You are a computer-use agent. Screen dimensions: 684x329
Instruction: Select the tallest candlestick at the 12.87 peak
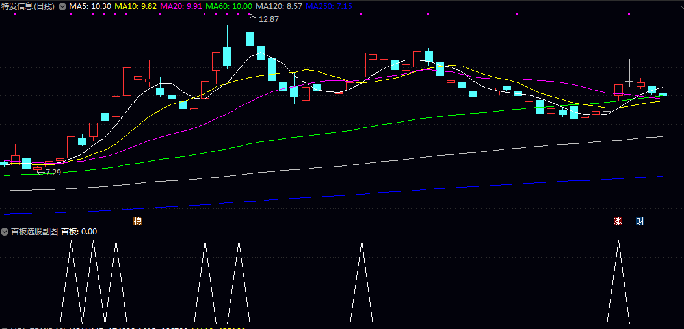[x=250, y=38]
